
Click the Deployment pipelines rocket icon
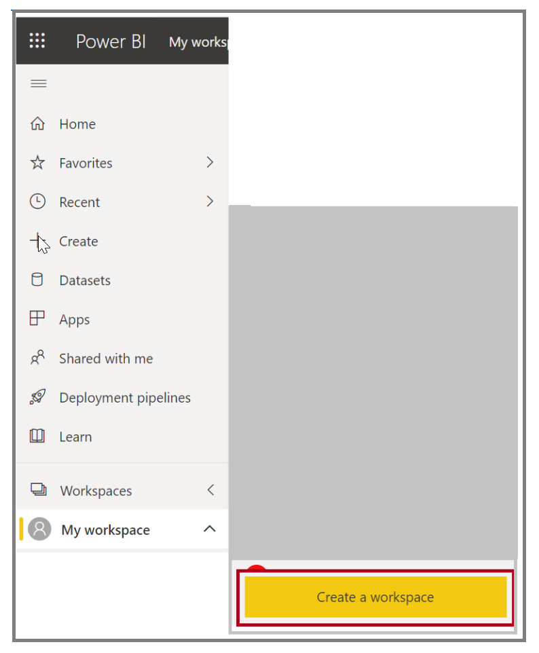(37, 397)
